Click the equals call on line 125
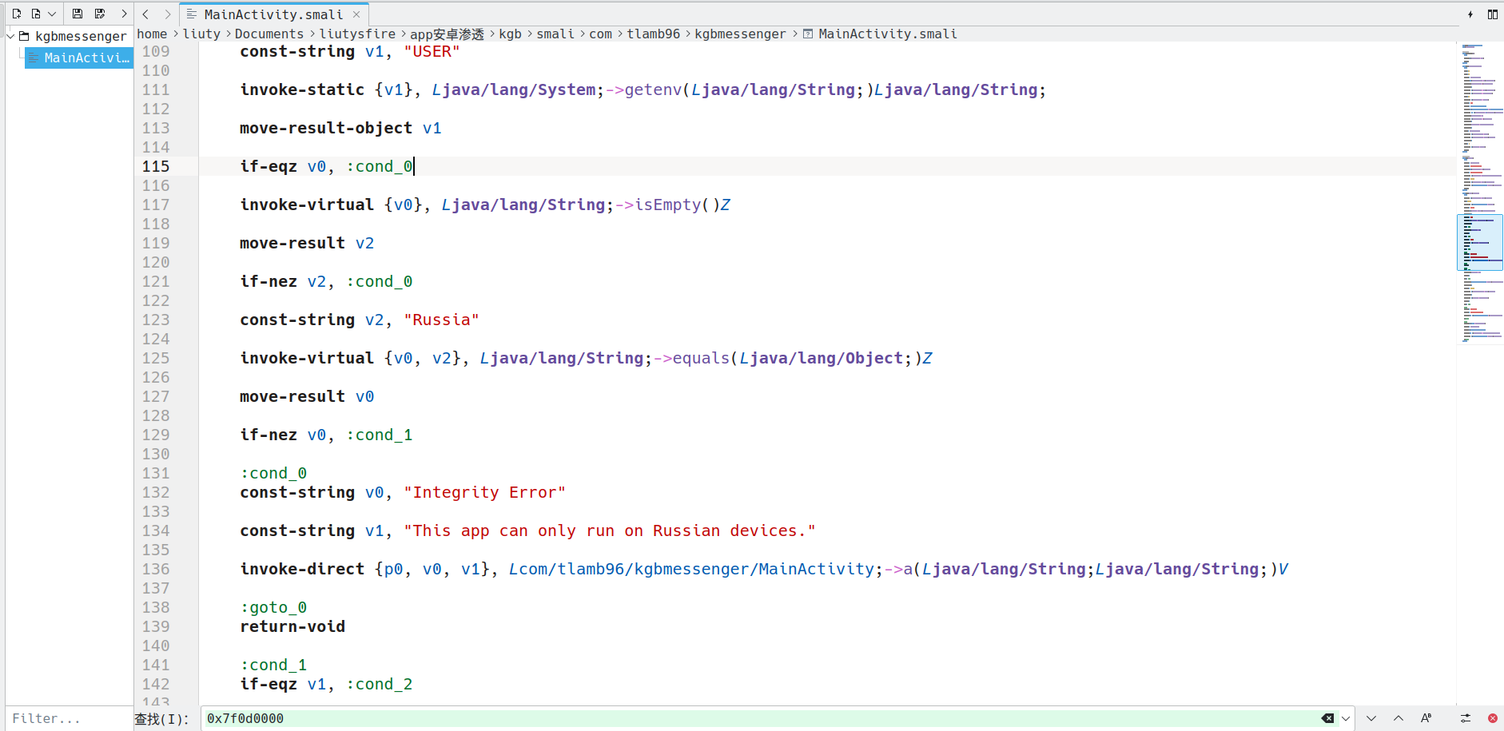Image resolution: width=1504 pixels, height=731 pixels. (x=702, y=358)
